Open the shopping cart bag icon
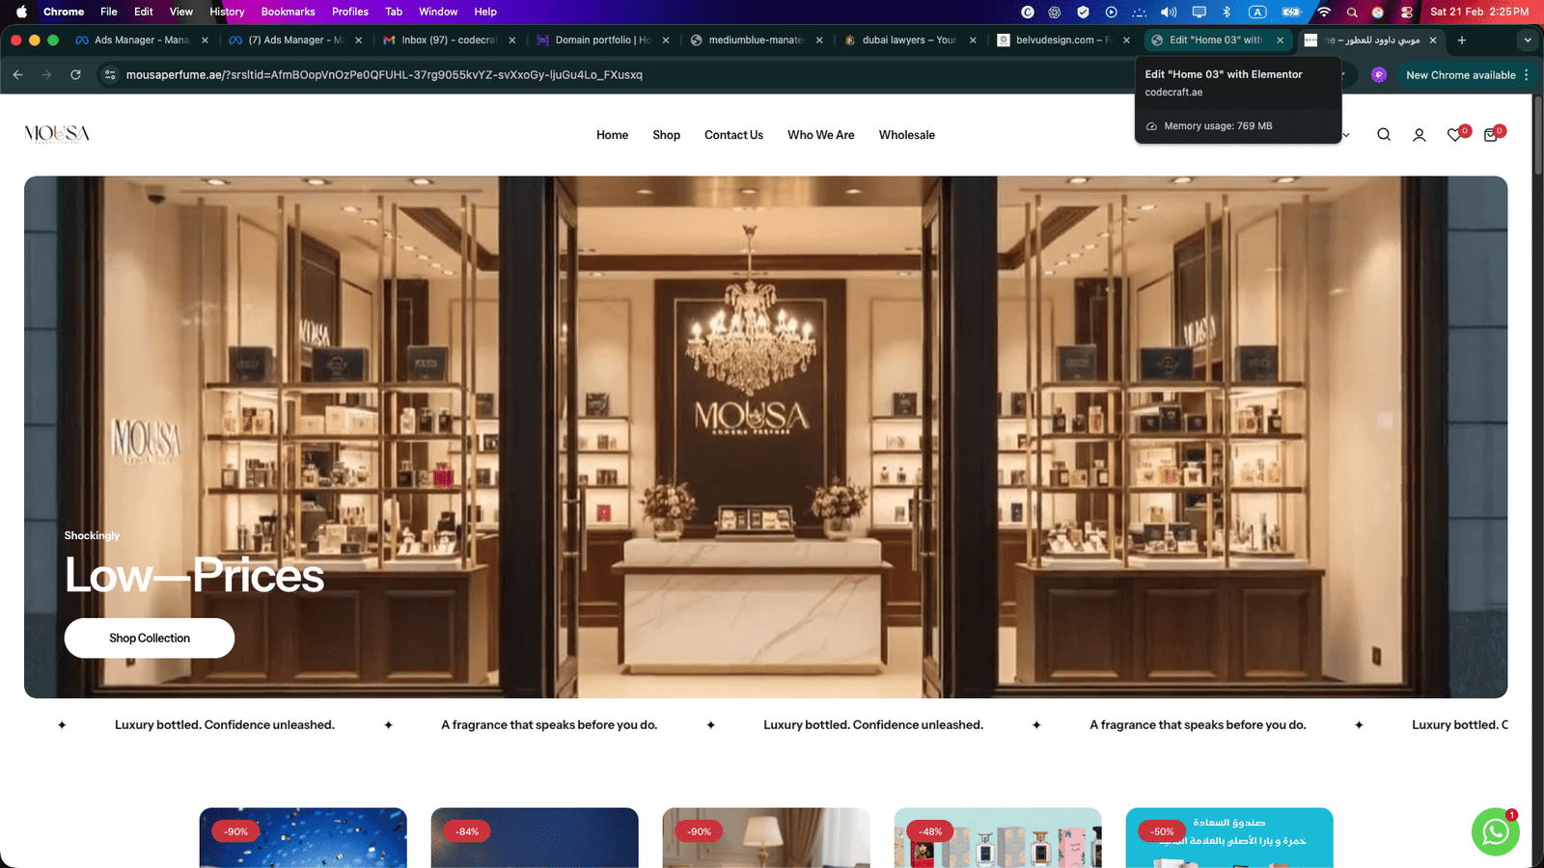This screenshot has height=868, width=1544. [1491, 135]
